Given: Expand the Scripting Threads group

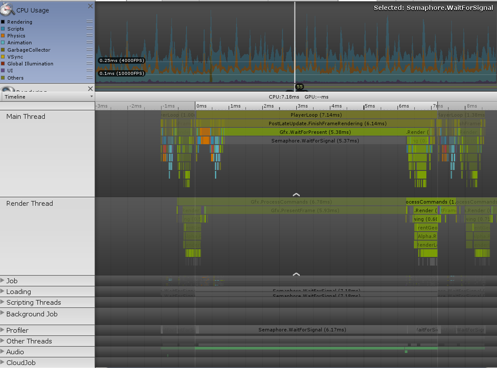Looking at the screenshot, I should 3,302.
